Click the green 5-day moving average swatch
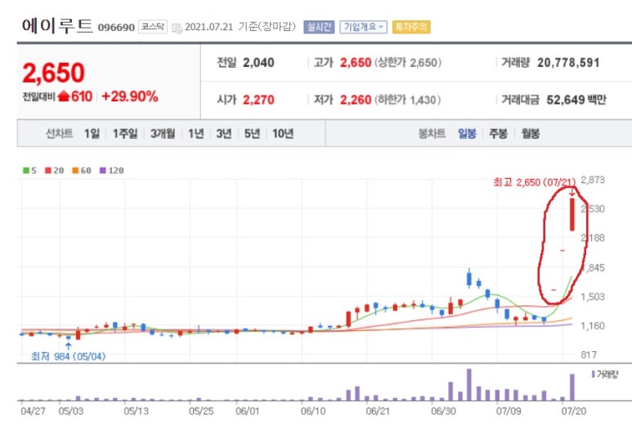This screenshot has width=632, height=433. pos(26,171)
